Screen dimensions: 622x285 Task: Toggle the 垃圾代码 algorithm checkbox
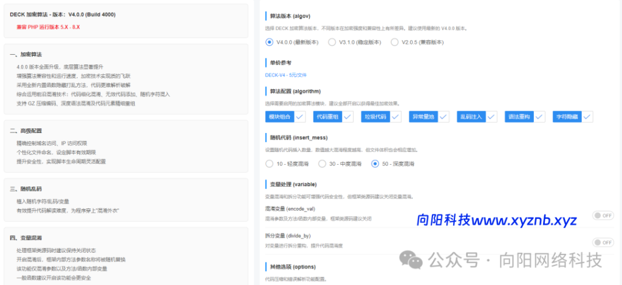click(x=381, y=117)
